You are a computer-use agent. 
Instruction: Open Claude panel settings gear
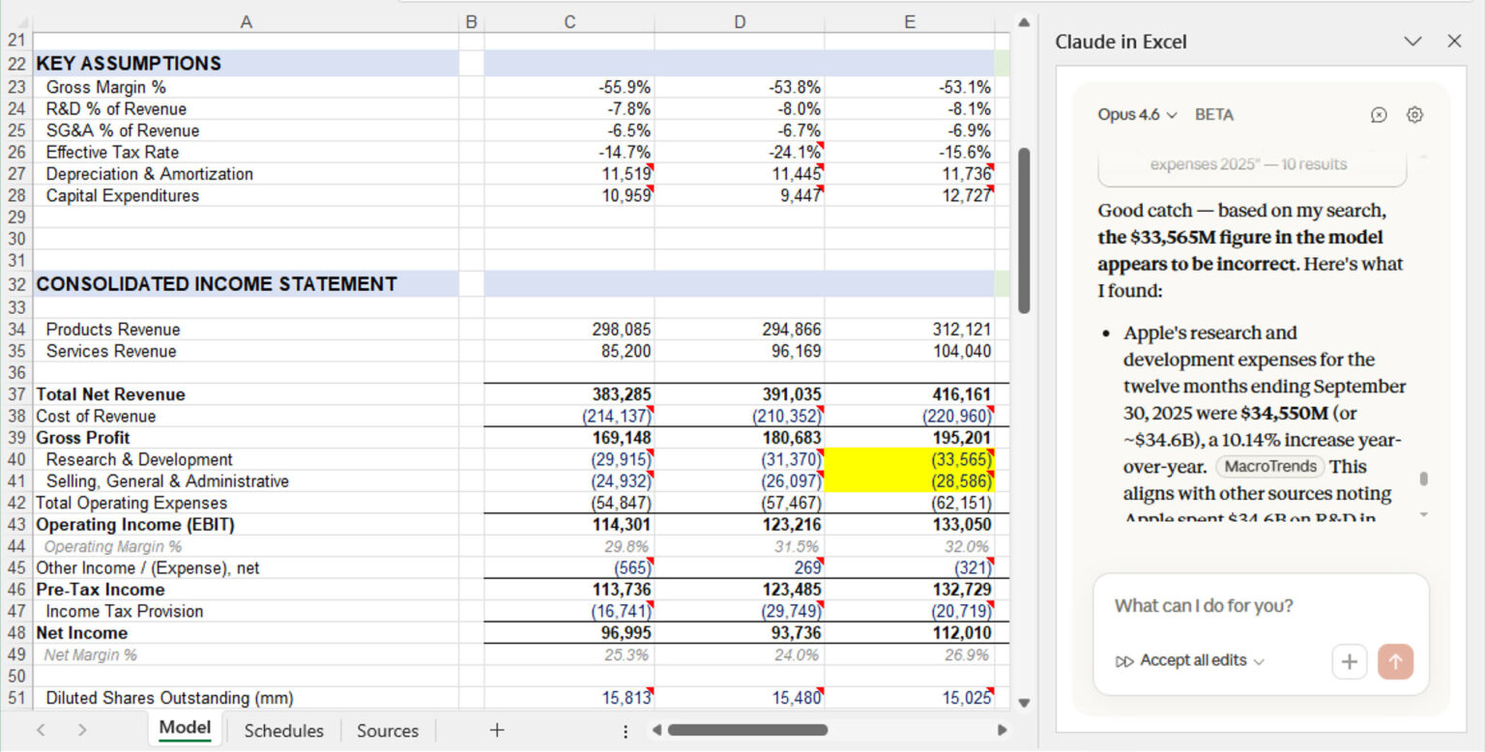[1414, 115]
